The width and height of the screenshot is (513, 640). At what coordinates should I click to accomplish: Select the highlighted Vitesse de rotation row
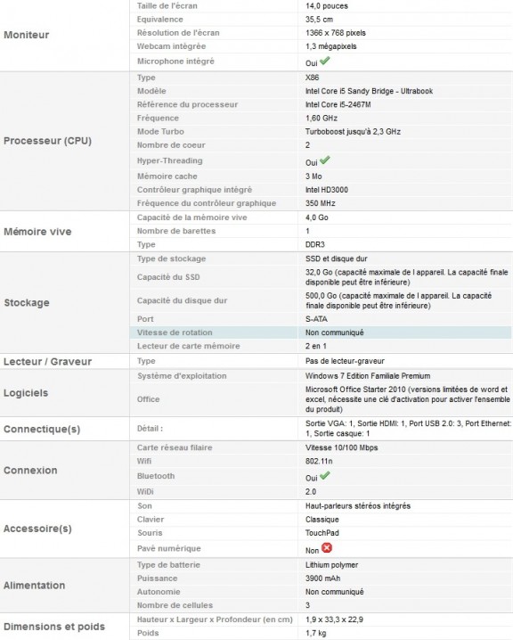320,332
